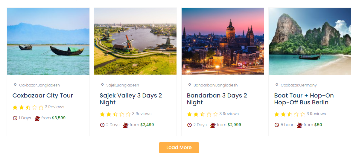Image resolution: width=359 pixels, height=164 pixels.
Task: Click the location pin by Bandarban,Bangladesh
Action: [x=189, y=85]
